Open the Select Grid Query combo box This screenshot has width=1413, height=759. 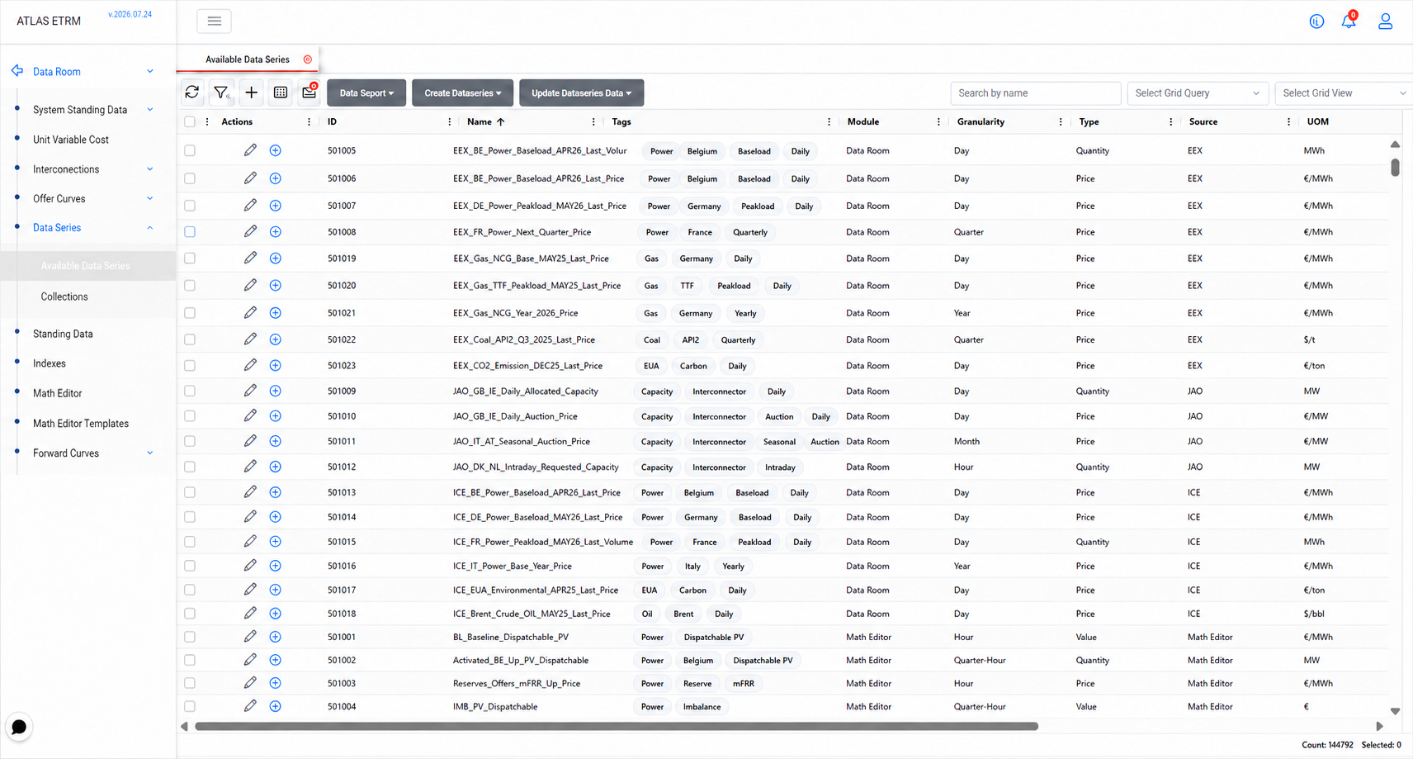1197,93
